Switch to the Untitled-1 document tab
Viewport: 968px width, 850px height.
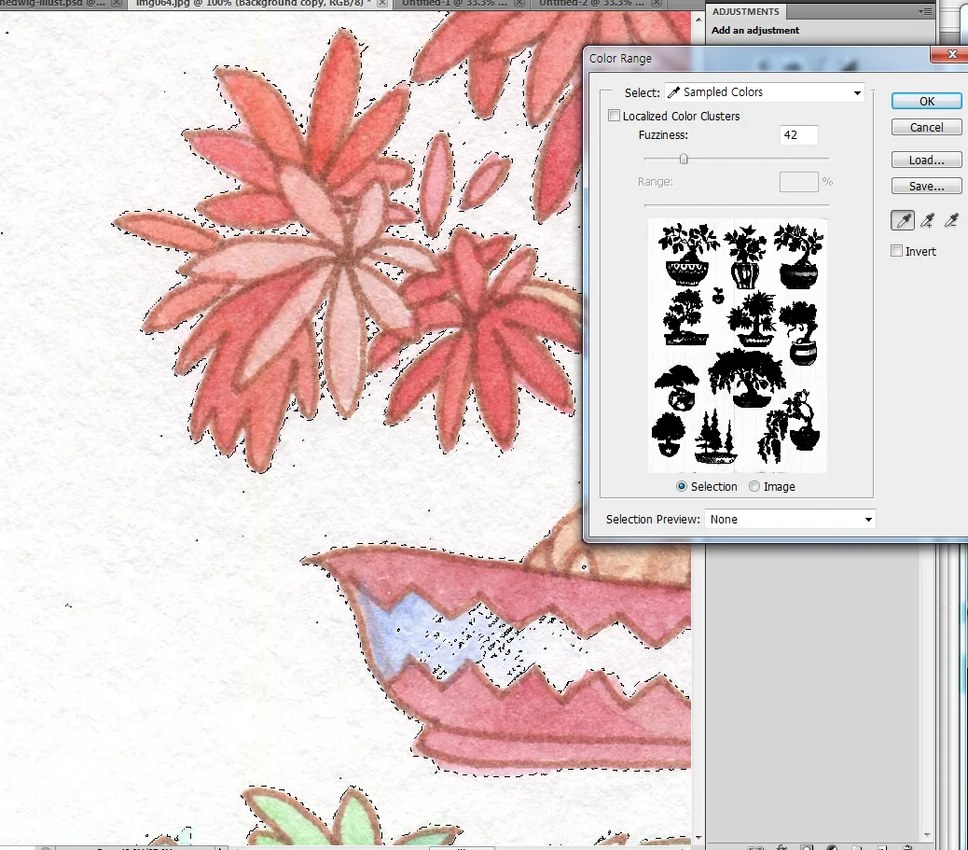[x=454, y=3]
